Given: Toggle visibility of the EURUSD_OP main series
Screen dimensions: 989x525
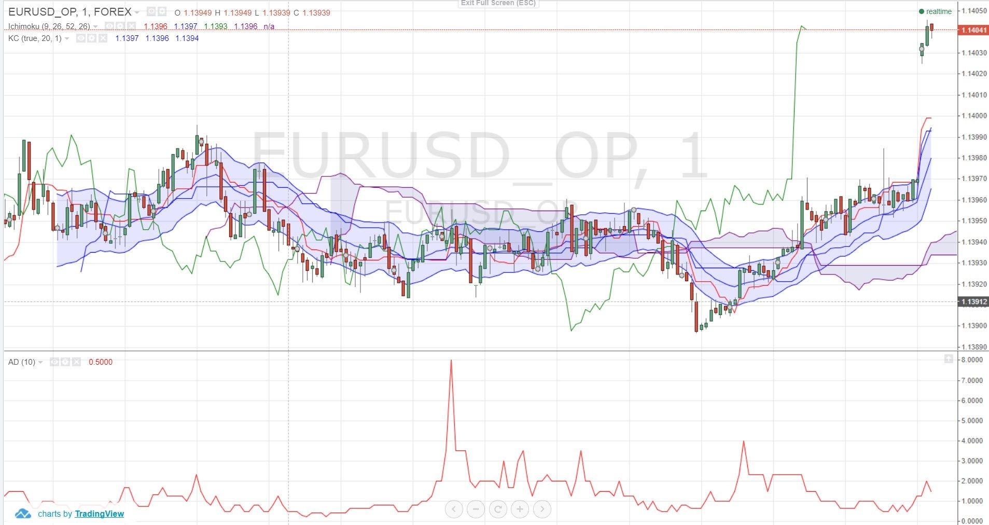Looking at the screenshot, I should click(x=151, y=11).
